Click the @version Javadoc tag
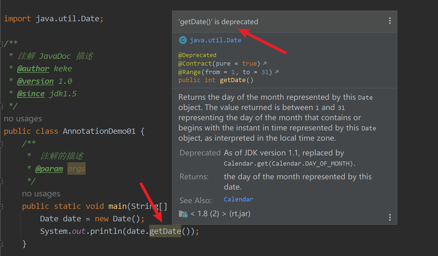Viewport: 438px width, 256px height. (35, 81)
